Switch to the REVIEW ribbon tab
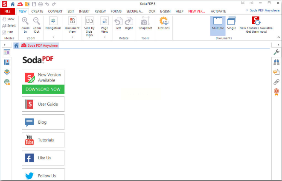Screen dimensions: 282x181 (x=100, y=11)
